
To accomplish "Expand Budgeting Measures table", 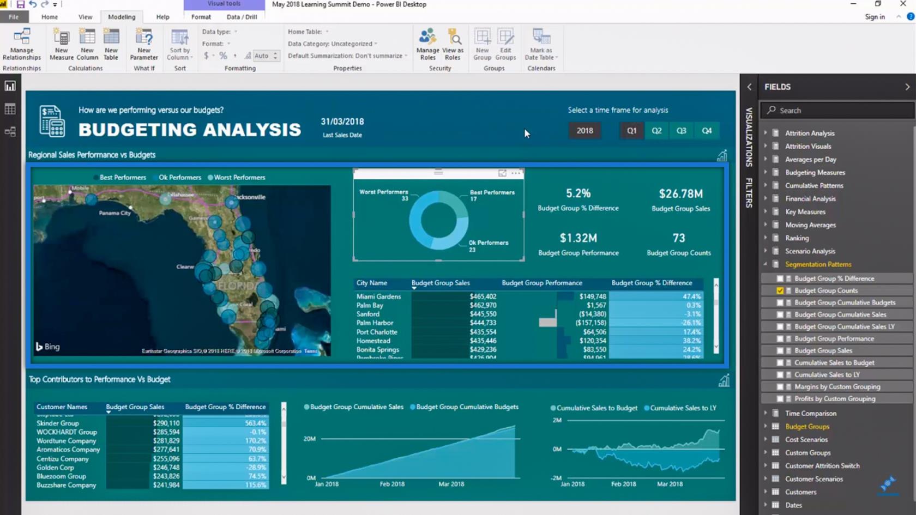I will click(766, 172).
